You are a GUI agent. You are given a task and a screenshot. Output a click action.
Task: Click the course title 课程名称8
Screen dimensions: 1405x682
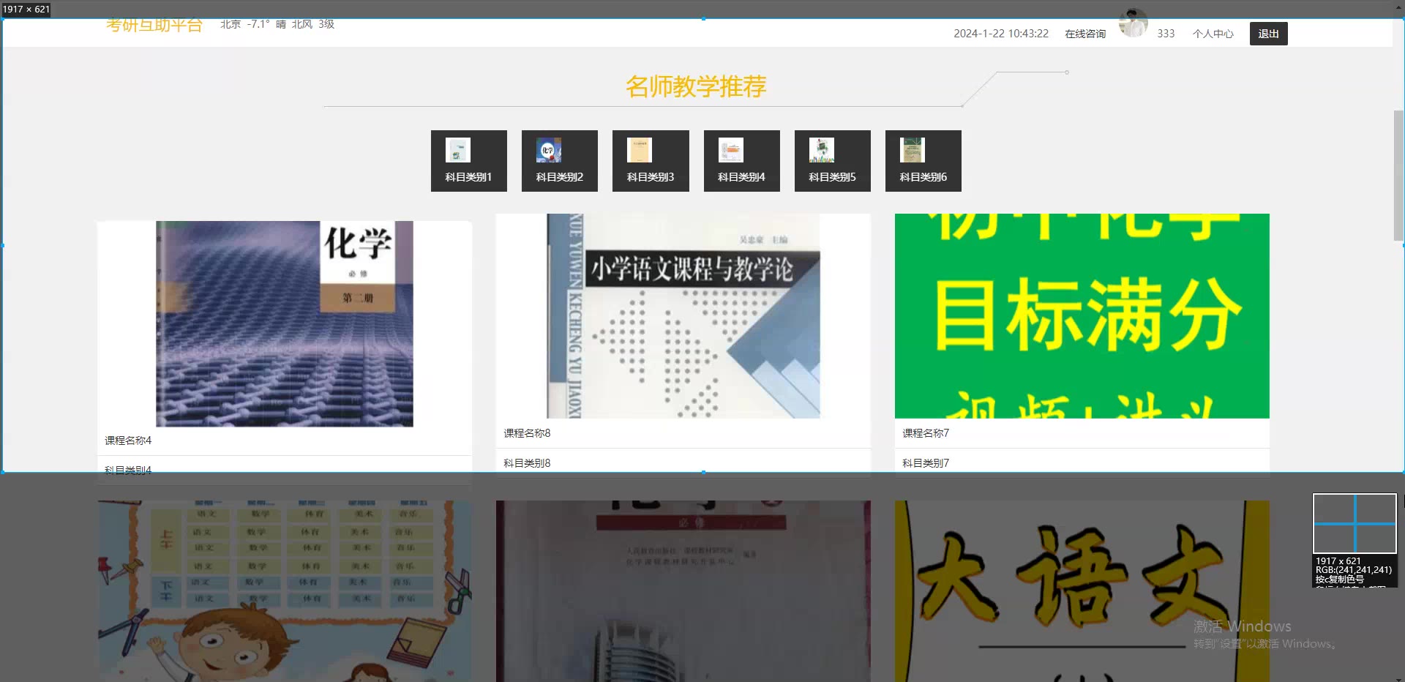pos(527,433)
